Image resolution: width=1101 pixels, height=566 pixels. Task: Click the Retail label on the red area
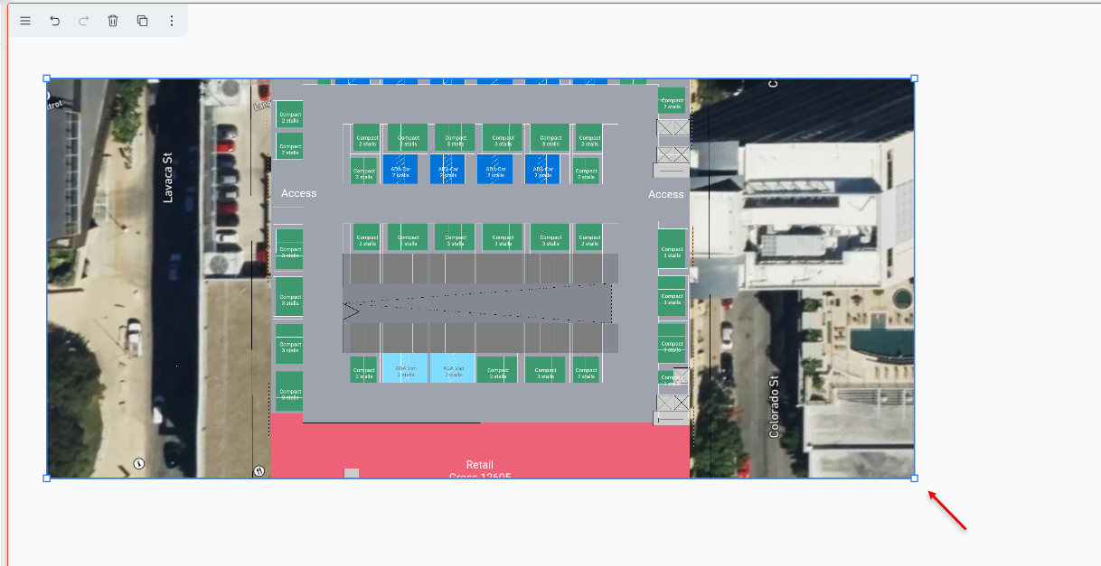pos(480,465)
